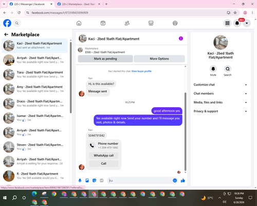The width and height of the screenshot is (257, 206).
Task: Mute this chat with bell icon
Action: 213,69
